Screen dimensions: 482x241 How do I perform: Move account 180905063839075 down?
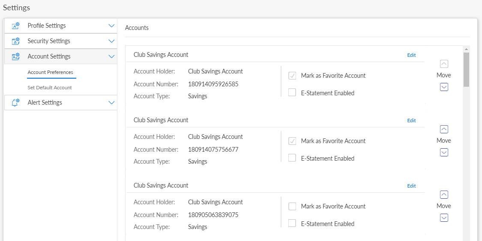point(444,217)
